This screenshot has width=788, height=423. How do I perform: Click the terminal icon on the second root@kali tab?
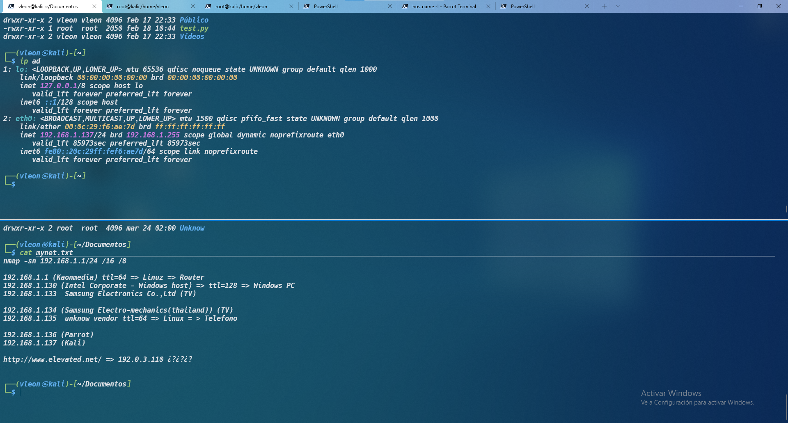click(208, 7)
